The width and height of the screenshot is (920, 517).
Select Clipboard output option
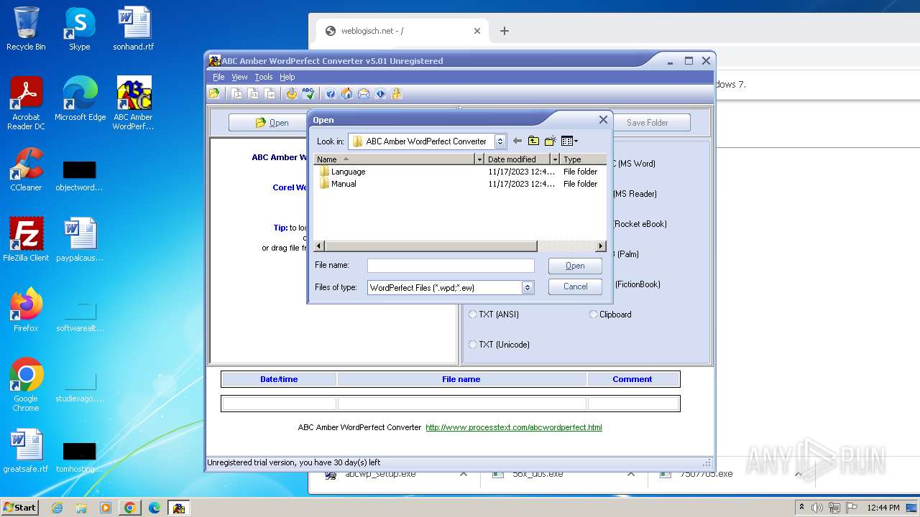point(610,315)
